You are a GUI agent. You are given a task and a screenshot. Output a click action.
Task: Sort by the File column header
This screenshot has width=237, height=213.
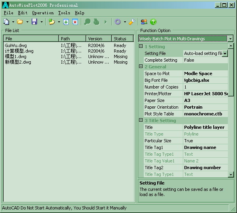point(31,39)
